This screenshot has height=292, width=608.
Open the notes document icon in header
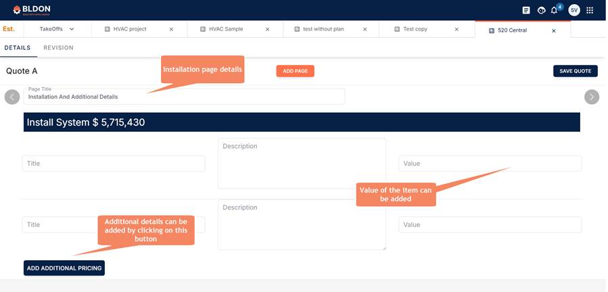click(x=526, y=10)
